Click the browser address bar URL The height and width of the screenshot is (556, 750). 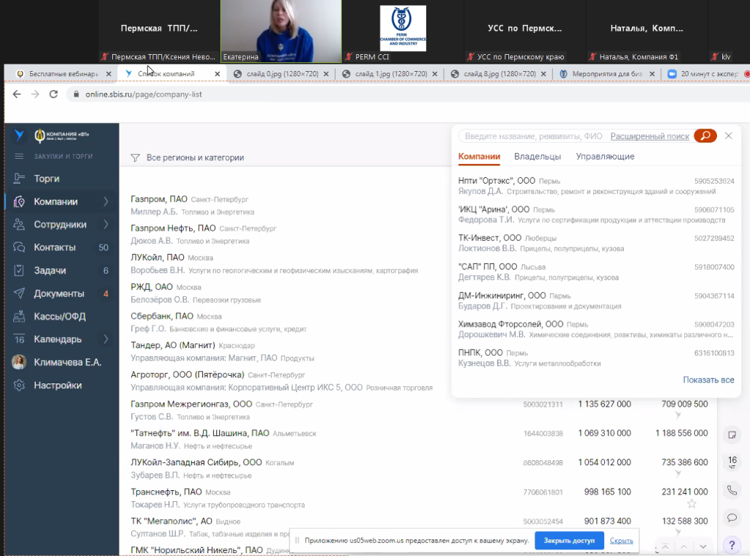pos(144,94)
